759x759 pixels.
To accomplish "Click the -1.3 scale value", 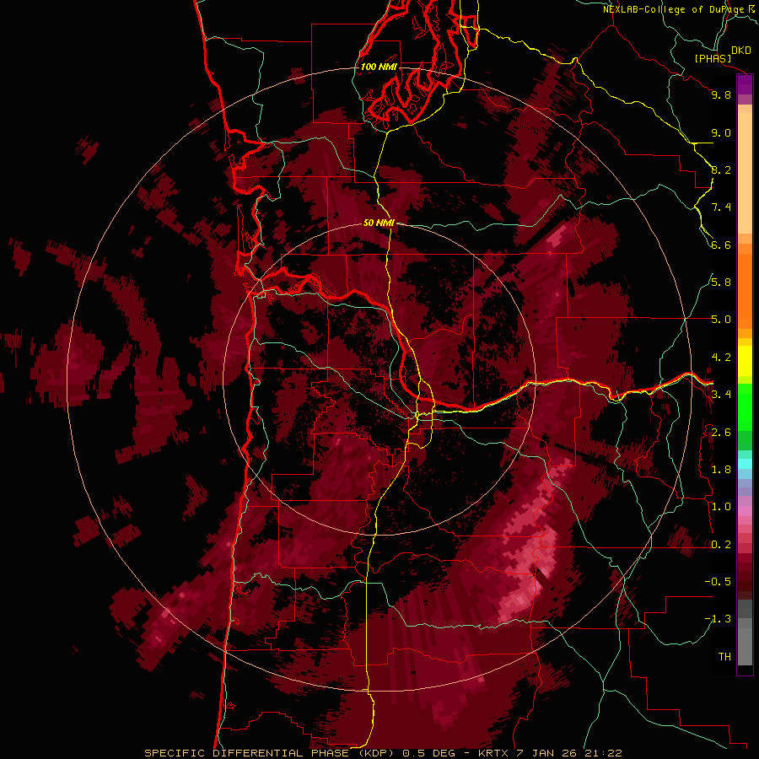I will pyautogui.click(x=718, y=619).
